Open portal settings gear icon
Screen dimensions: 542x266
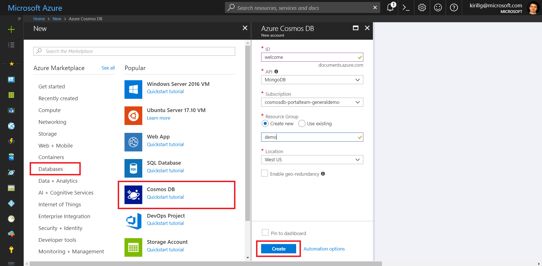422,8
